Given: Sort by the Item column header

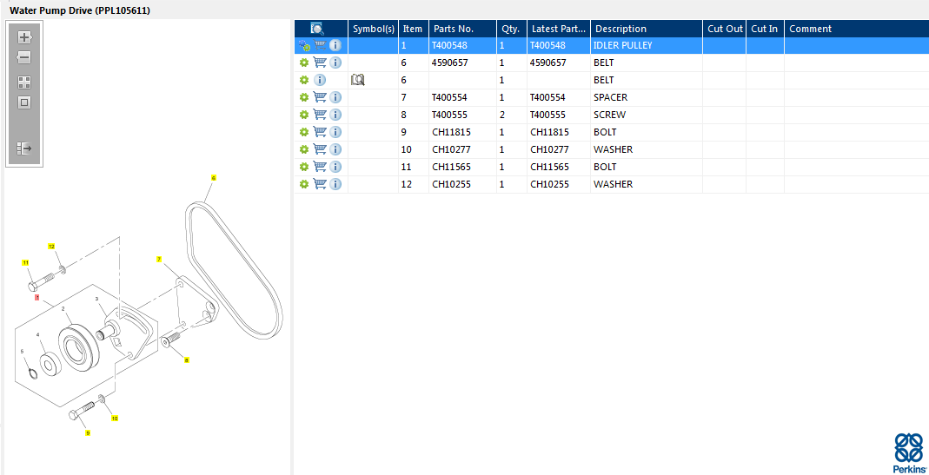Looking at the screenshot, I should click(x=414, y=29).
